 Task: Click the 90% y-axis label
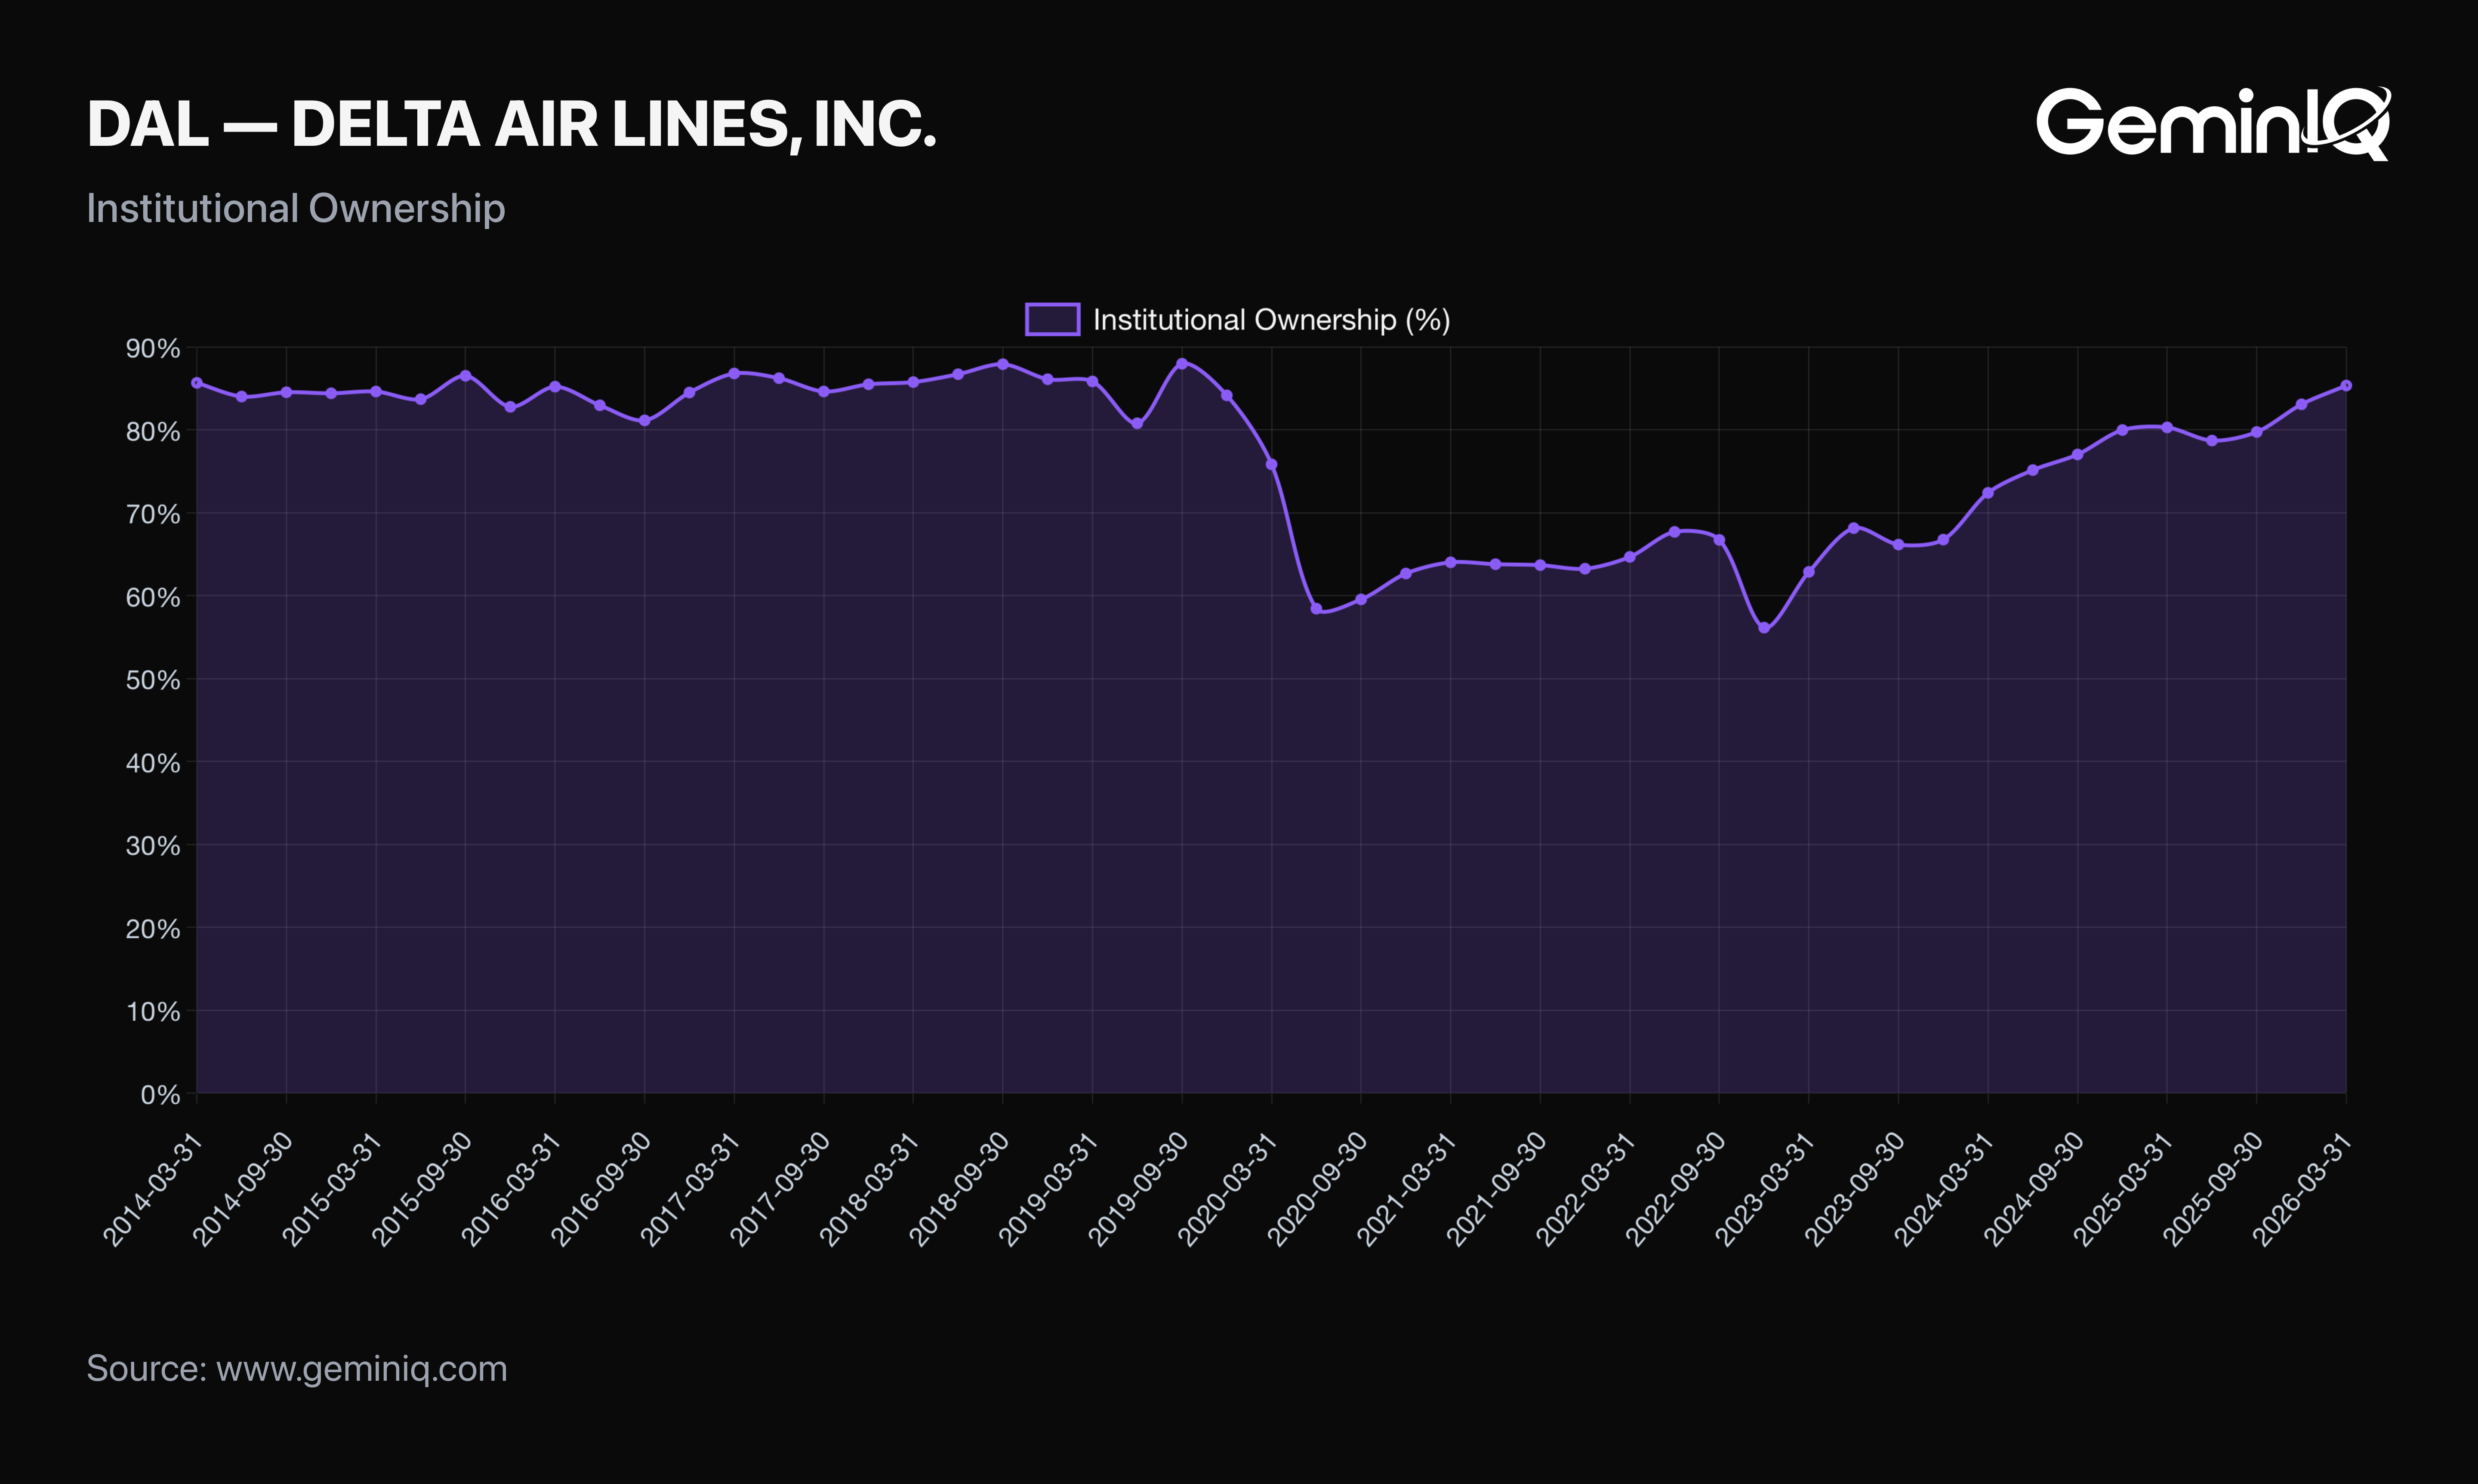(x=153, y=348)
